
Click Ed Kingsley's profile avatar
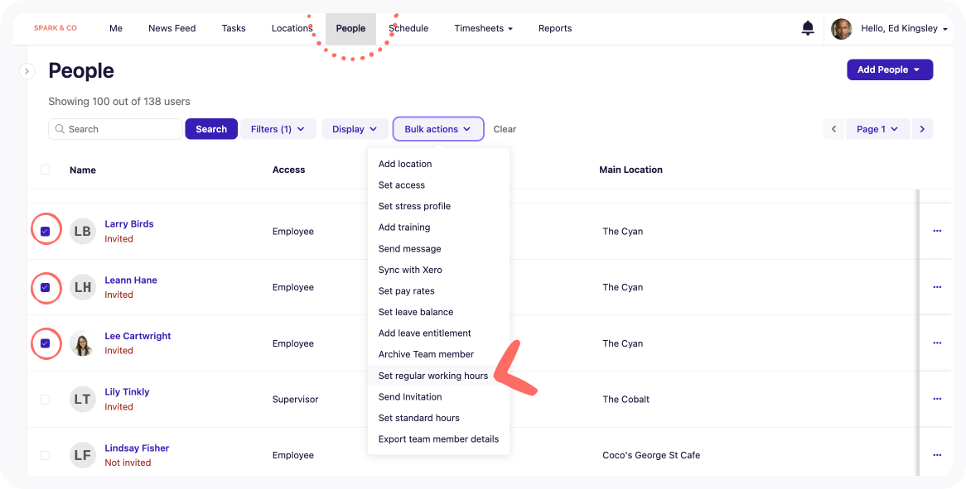coord(841,29)
